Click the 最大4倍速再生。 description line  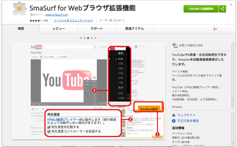tap(181, 95)
